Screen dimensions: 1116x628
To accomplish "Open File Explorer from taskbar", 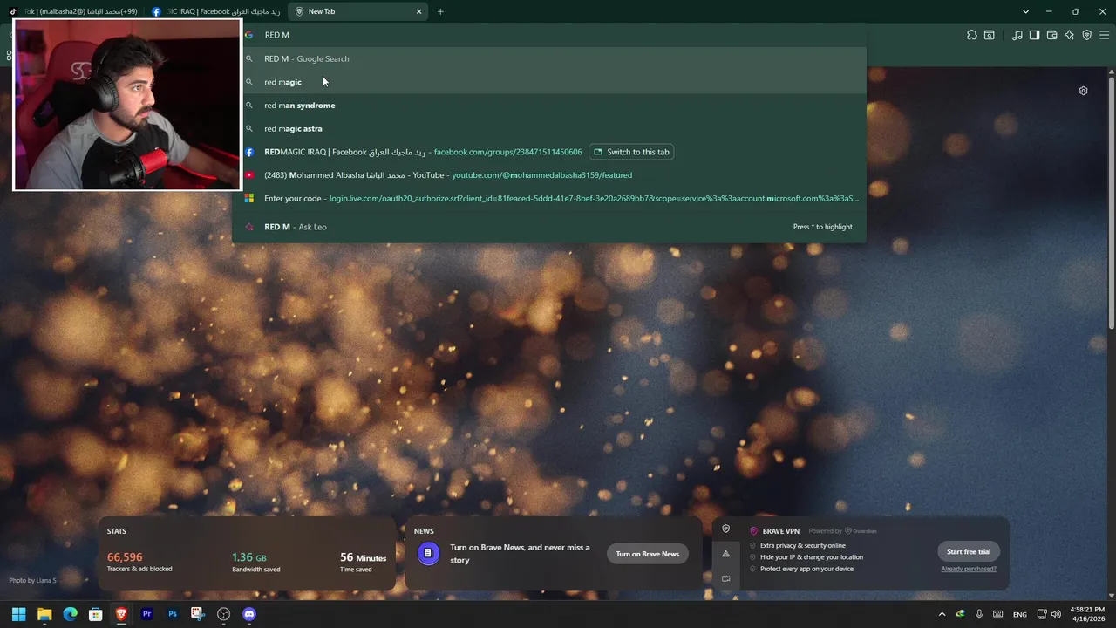I will (44, 614).
